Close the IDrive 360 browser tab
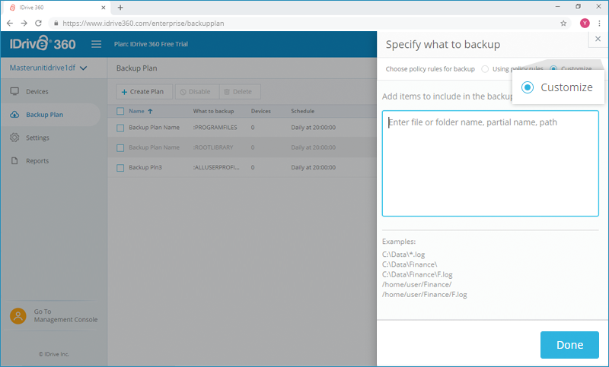This screenshot has width=609, height=367. [104, 8]
